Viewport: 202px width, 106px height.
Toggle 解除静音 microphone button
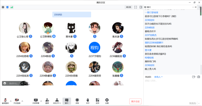click(5, 101)
